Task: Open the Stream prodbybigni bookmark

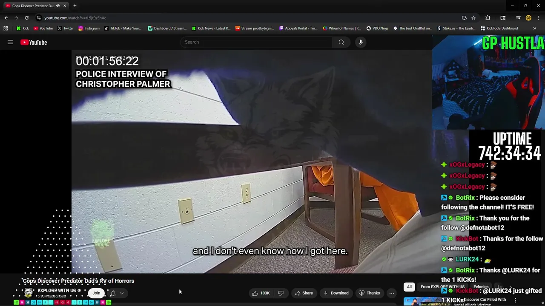Action: (255, 28)
